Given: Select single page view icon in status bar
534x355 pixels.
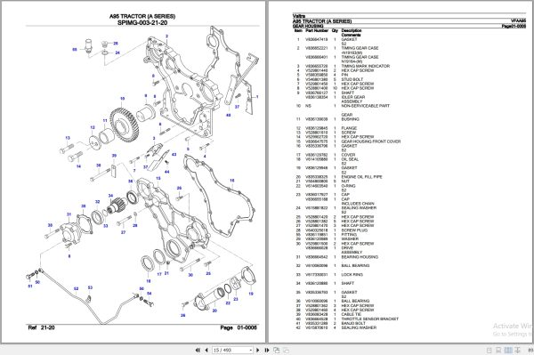Looking at the screenshot, I should [x=489, y=350].
